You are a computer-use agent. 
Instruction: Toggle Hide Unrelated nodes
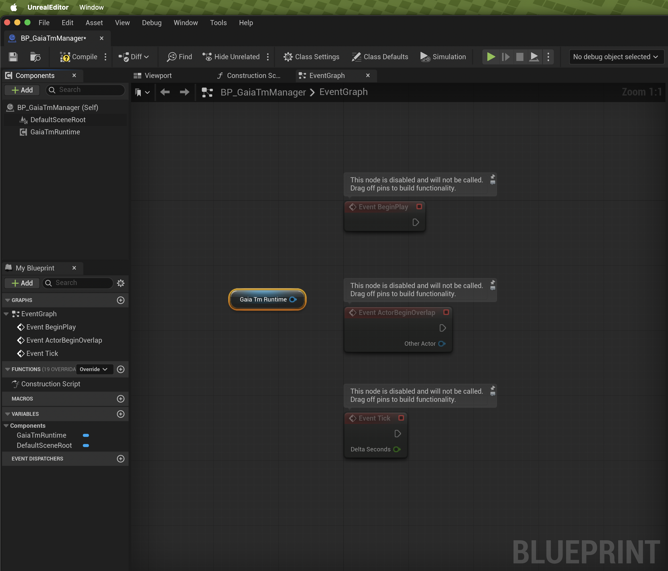click(231, 57)
